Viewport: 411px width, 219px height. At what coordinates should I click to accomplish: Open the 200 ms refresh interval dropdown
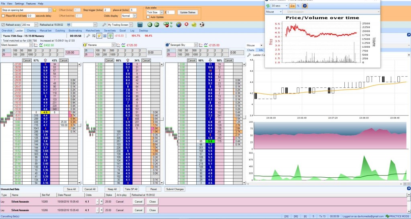tap(35, 24)
